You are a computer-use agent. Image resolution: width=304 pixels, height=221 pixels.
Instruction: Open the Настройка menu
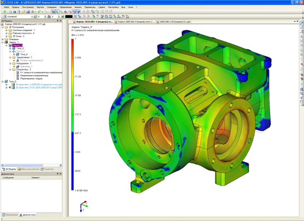point(113,7)
